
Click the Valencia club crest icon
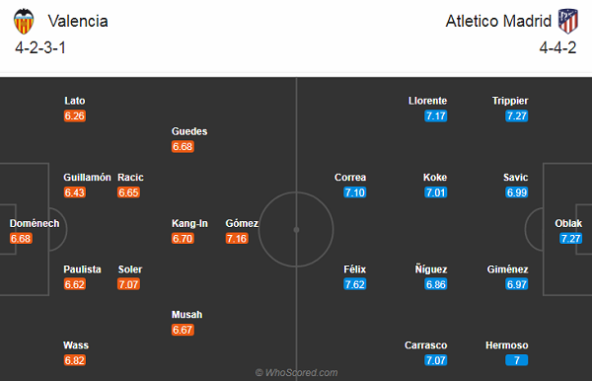[x=24, y=21]
